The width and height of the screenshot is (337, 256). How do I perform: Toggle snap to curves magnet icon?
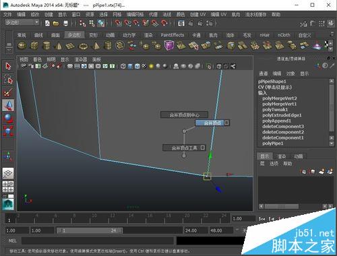pyautogui.click(x=127, y=23)
